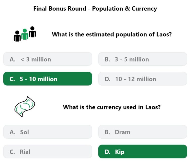The width and height of the screenshot is (190, 164).
Task: Pick the Rial answer option
Action: (x=48, y=152)
